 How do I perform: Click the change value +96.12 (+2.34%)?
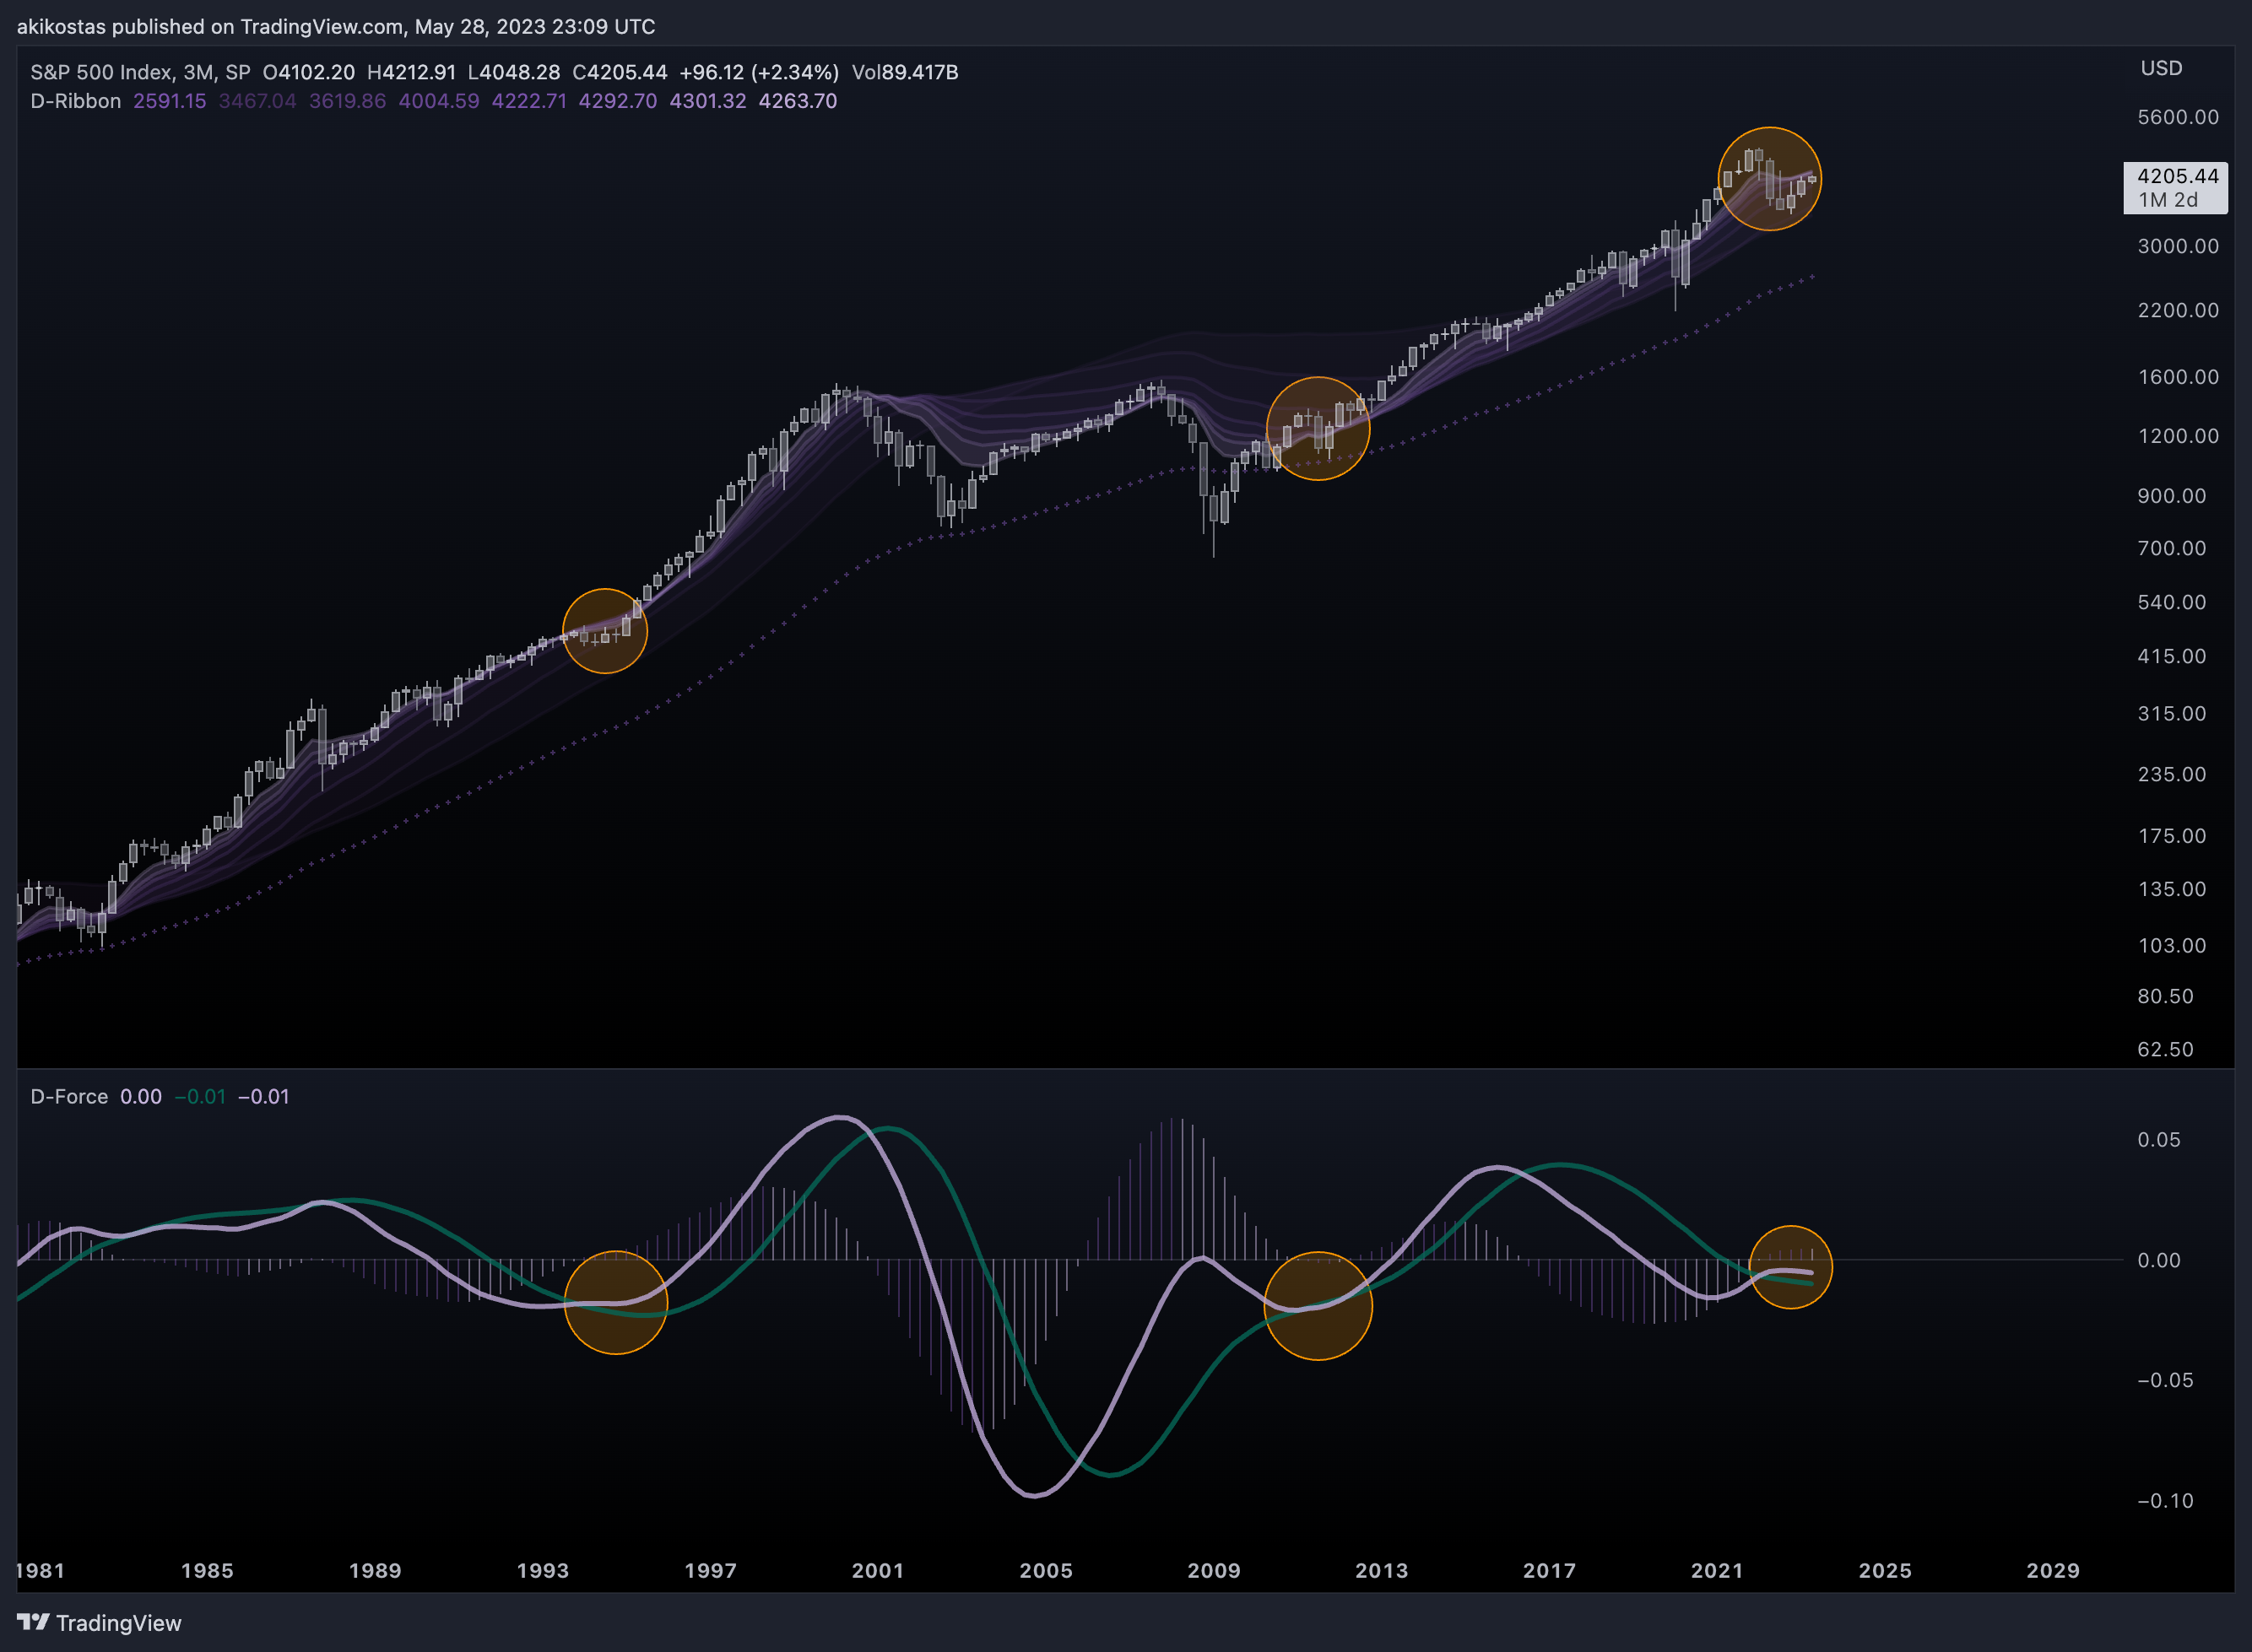[758, 72]
